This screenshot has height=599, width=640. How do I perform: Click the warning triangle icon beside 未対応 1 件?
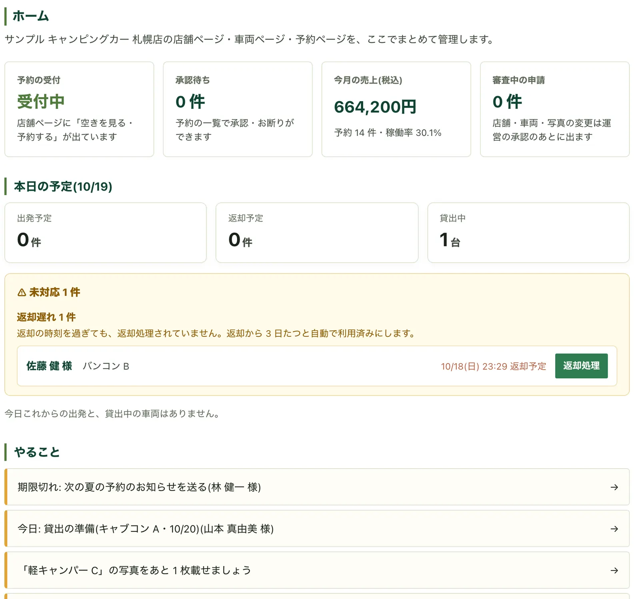click(22, 292)
